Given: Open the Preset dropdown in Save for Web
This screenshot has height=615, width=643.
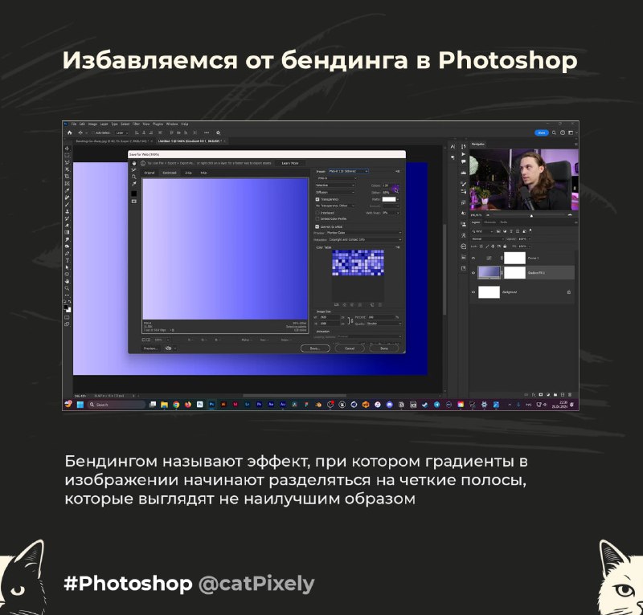Looking at the screenshot, I should tap(348, 171).
